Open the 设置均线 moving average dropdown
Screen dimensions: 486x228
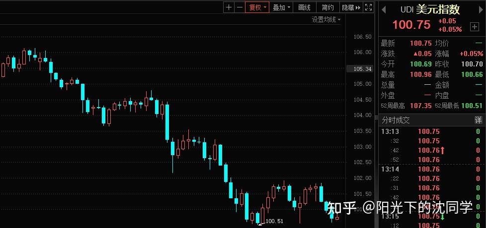pos(326,20)
